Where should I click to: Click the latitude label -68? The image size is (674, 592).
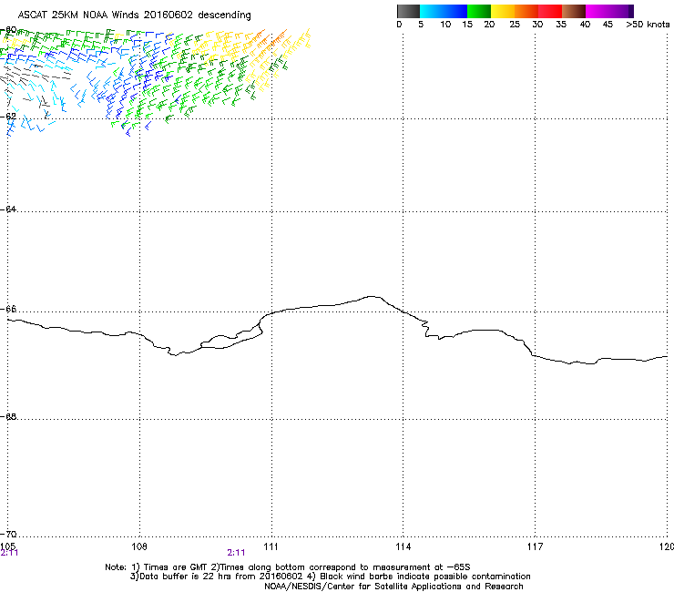[x=8, y=416]
